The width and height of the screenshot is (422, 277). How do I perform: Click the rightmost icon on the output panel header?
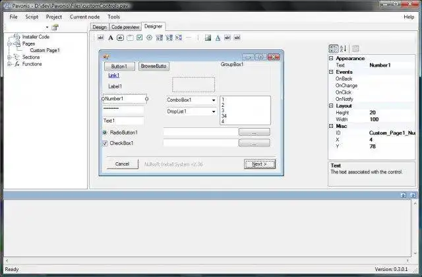click(413, 195)
